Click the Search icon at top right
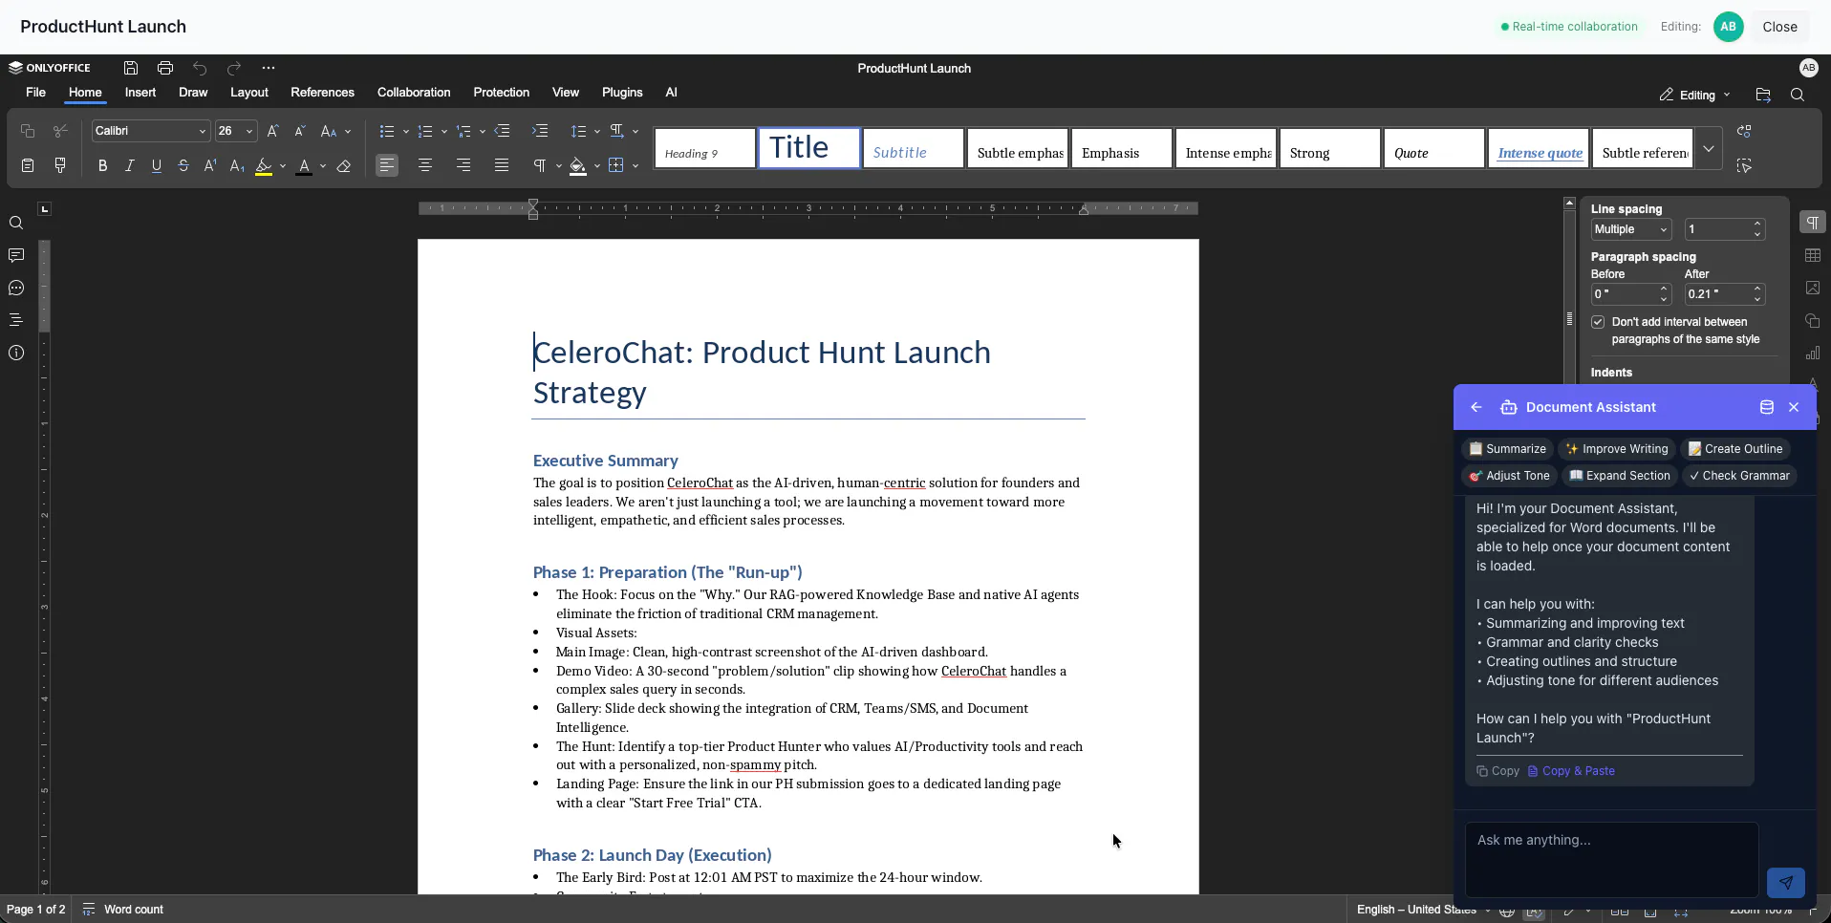Screen dimensions: 1831x923 click(1798, 95)
